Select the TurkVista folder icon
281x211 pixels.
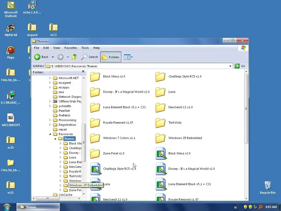pos(160,123)
